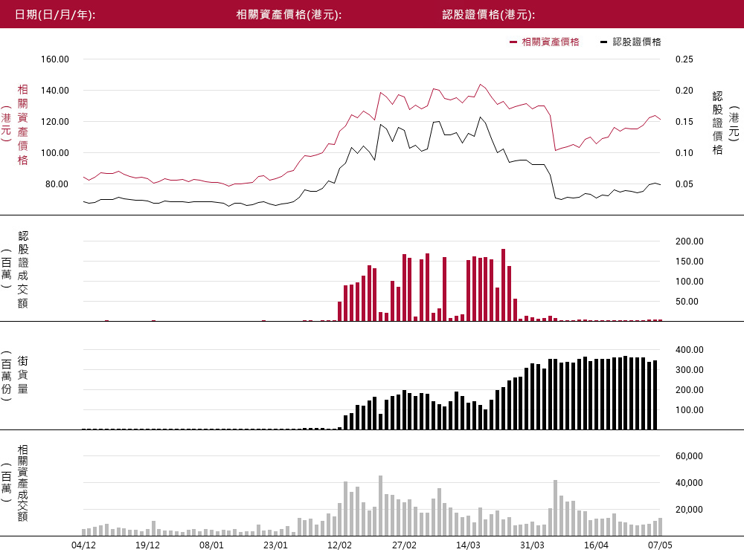Click the rightmost black outstanding quantity bar
This screenshot has height=558, width=744.
coord(655,395)
